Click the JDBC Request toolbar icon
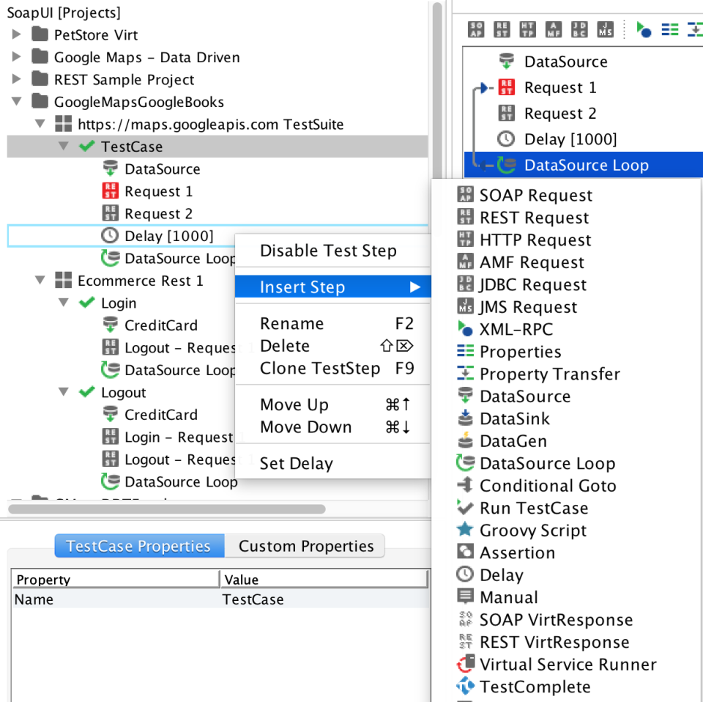 click(579, 29)
